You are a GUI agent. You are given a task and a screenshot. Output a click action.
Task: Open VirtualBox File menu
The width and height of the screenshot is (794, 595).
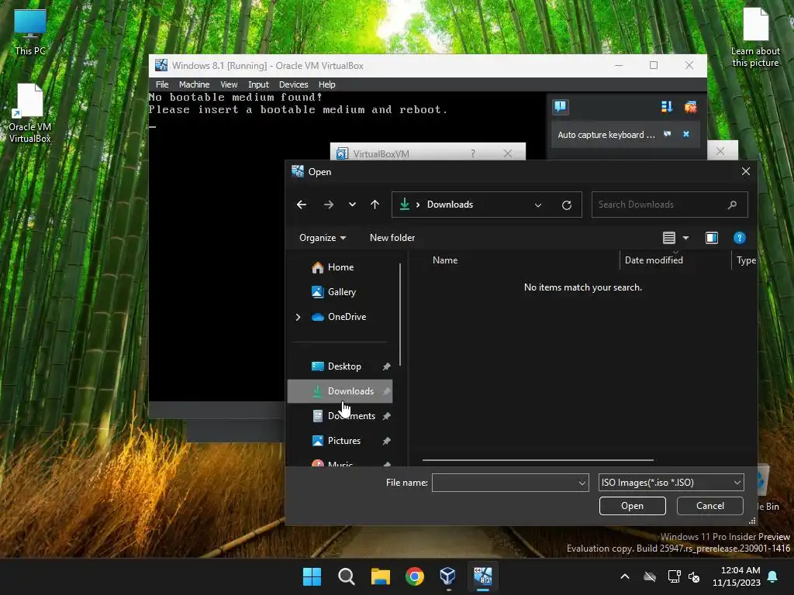(x=162, y=84)
